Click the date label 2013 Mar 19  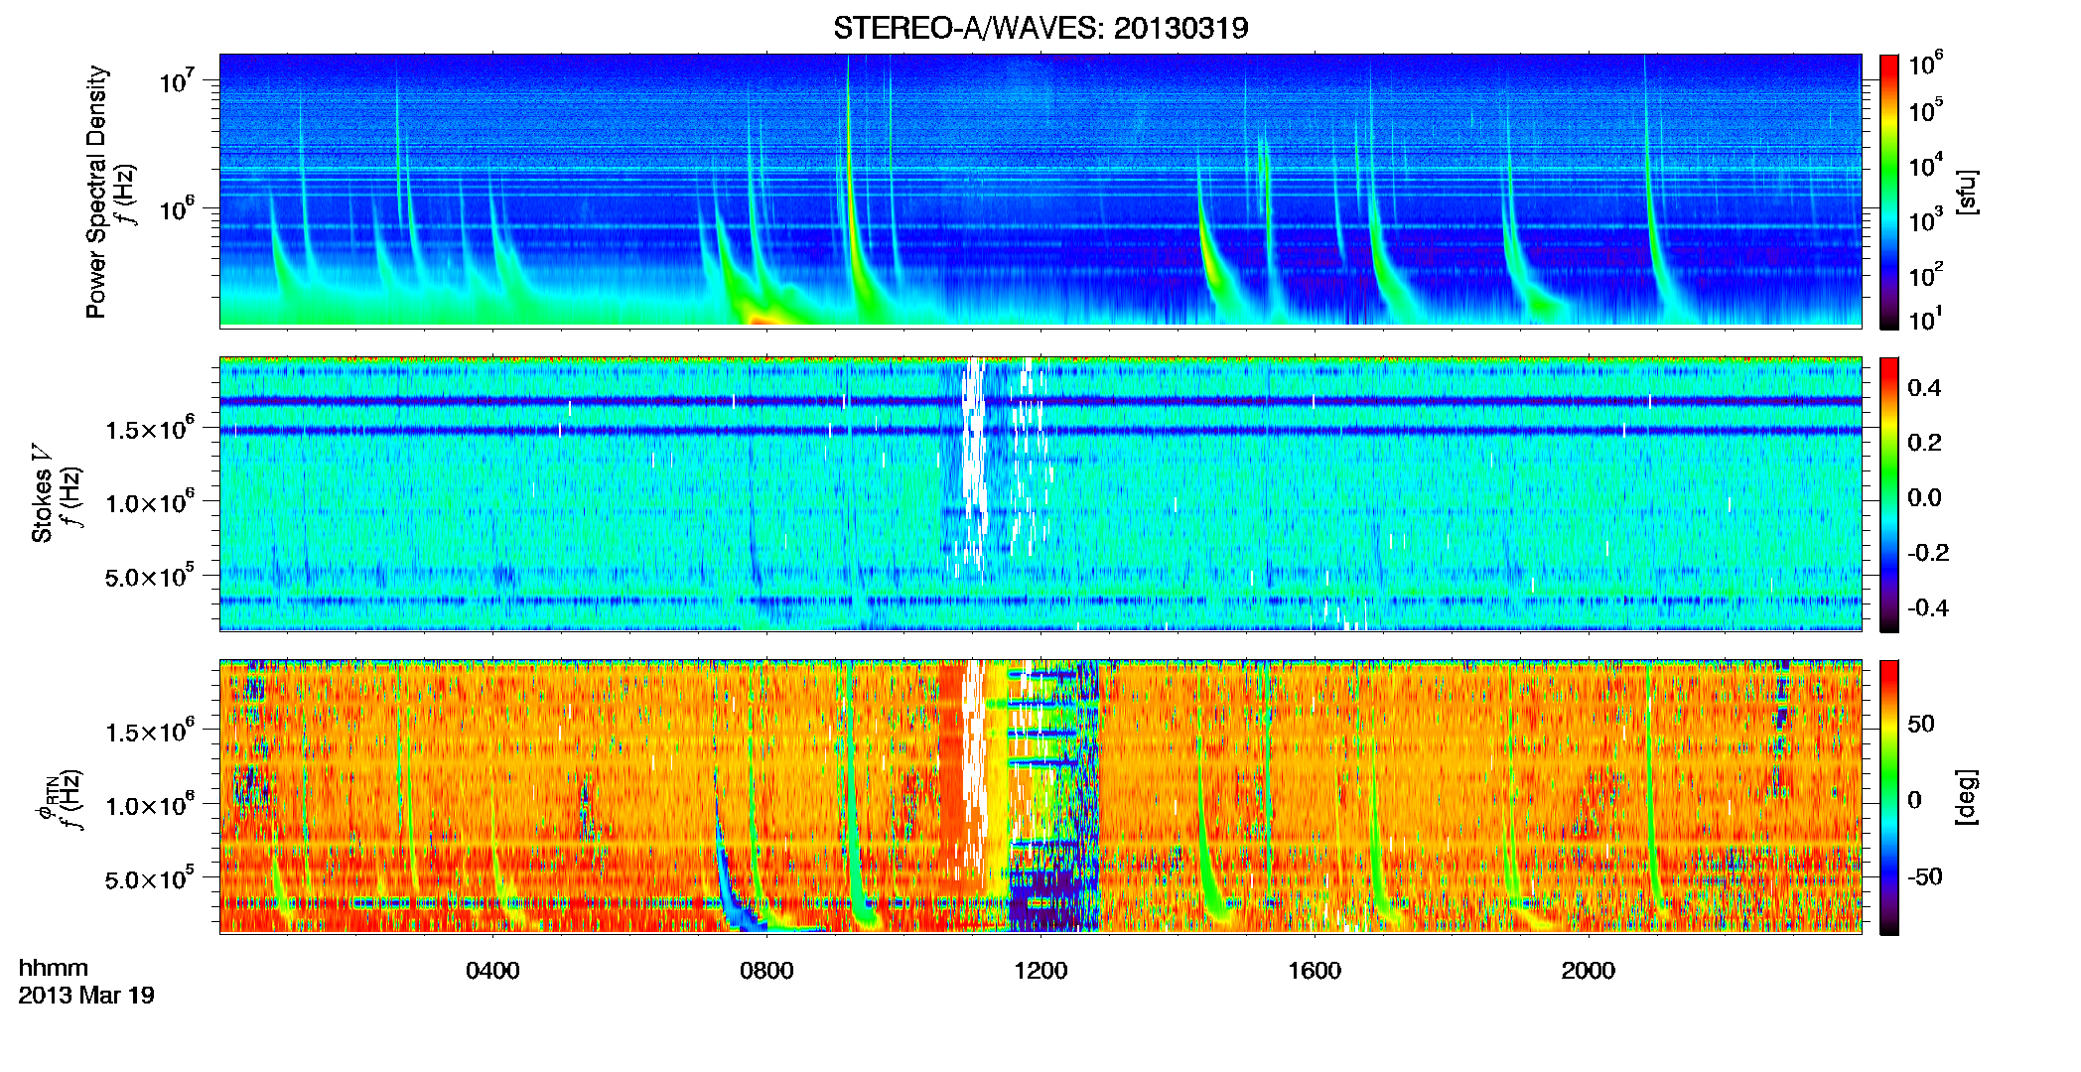[86, 996]
